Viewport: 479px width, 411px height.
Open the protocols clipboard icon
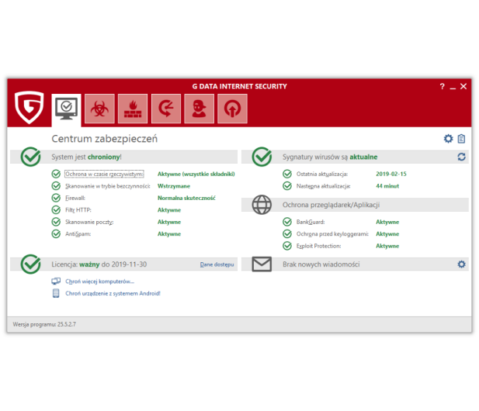(x=461, y=139)
